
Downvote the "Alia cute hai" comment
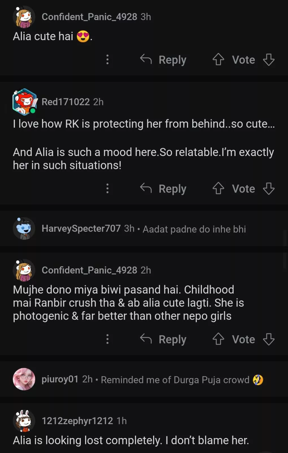pyautogui.click(x=269, y=60)
